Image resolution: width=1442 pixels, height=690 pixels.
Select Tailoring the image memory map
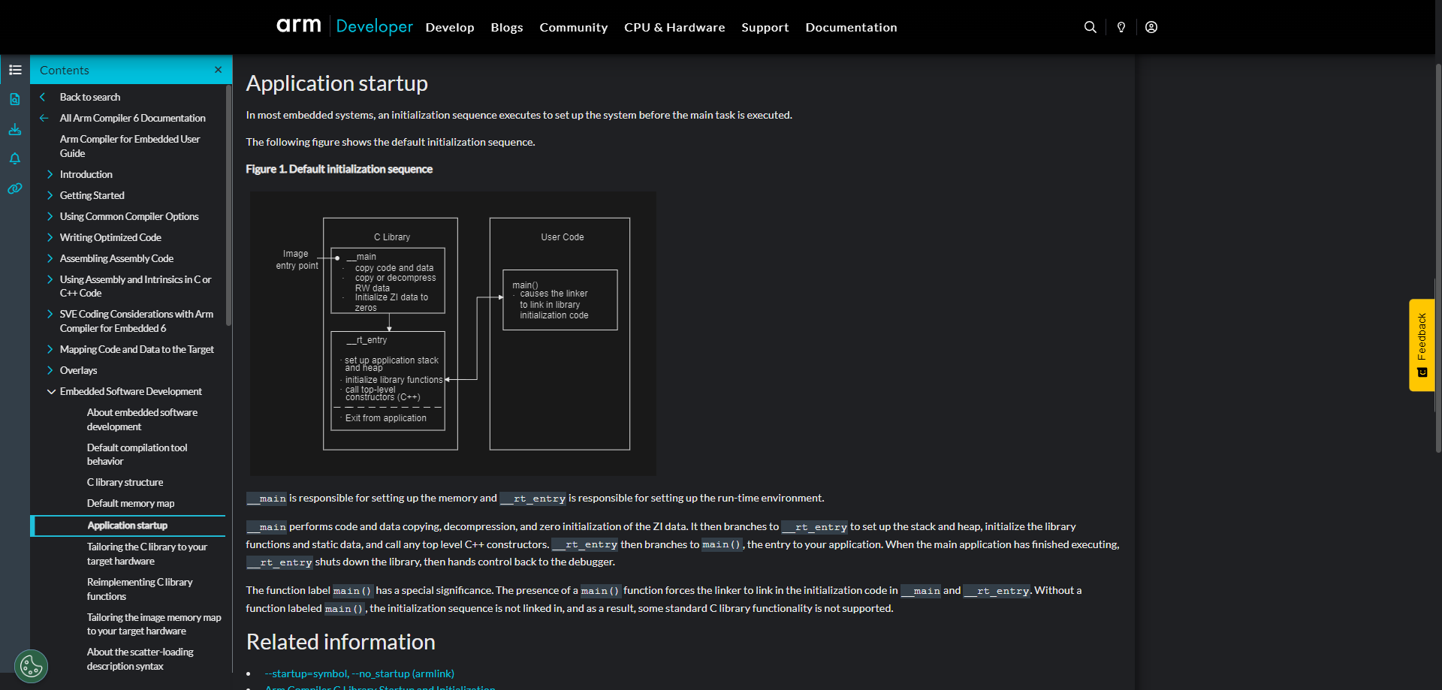coord(154,624)
